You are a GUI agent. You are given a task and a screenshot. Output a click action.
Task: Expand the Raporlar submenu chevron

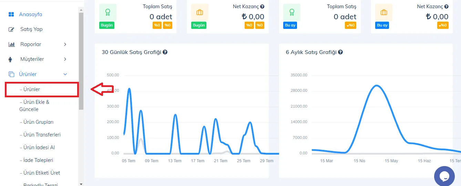(x=65, y=44)
